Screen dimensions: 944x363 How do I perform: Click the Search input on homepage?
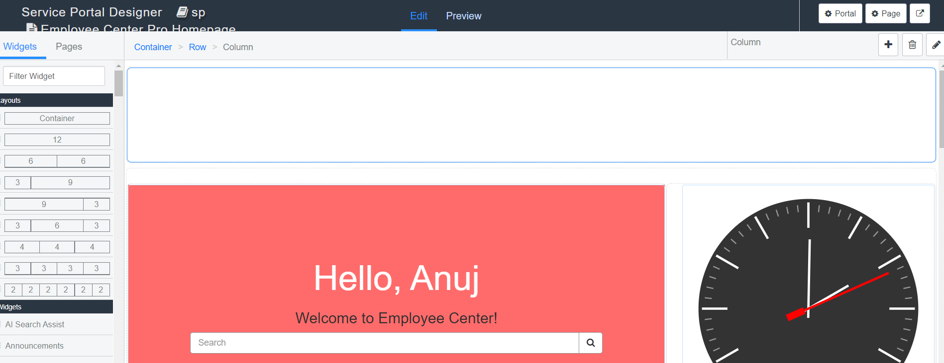(x=385, y=343)
